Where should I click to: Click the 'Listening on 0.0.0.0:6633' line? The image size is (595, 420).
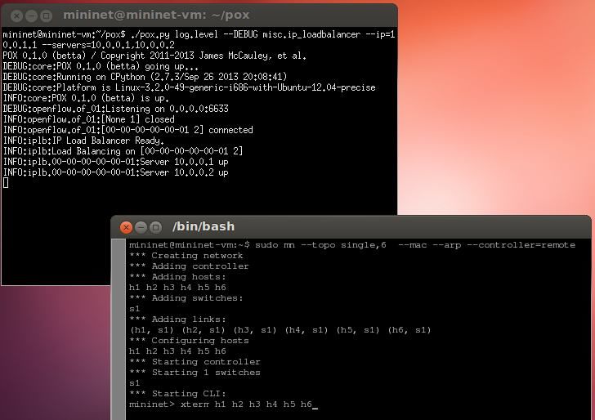[x=115, y=109]
